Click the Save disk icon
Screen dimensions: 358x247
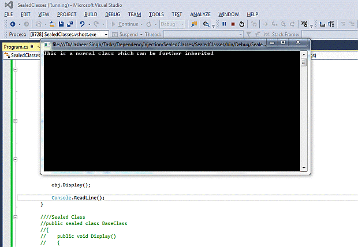coord(61,24)
